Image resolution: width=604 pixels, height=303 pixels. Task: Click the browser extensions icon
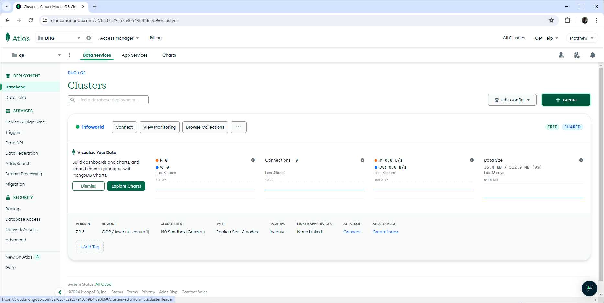point(568,20)
